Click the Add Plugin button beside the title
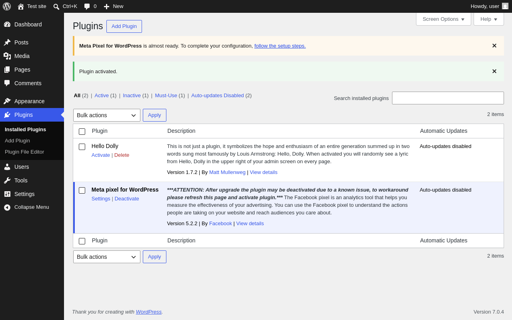Viewport: 512px width, 320px height. pos(124,26)
